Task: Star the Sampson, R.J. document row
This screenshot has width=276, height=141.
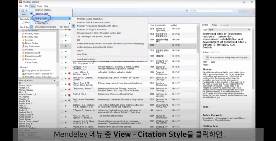Action: coord(62,68)
